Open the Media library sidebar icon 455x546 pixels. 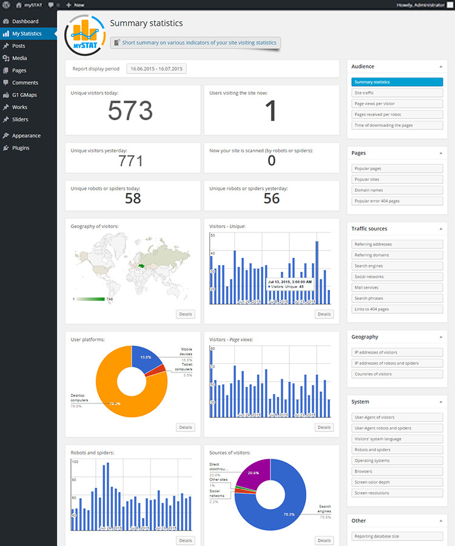click(x=6, y=58)
